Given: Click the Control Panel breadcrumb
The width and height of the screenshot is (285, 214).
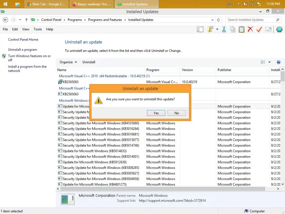Looking at the screenshot, I should point(51,20).
